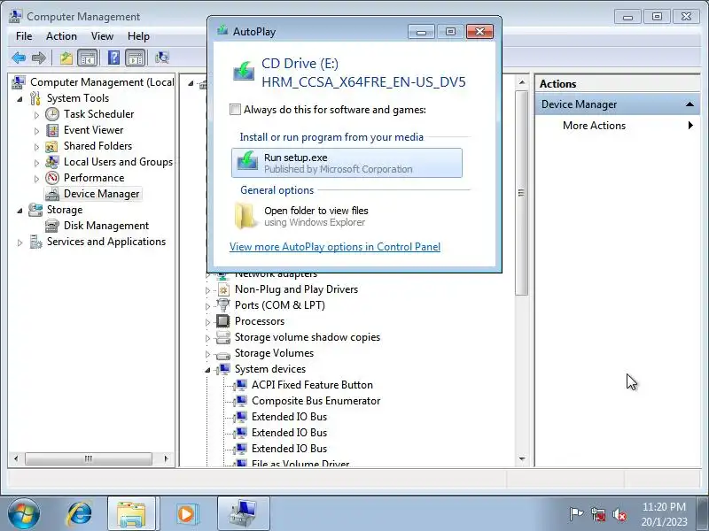Collapse the System devices category
The width and height of the screenshot is (709, 531).
click(207, 370)
